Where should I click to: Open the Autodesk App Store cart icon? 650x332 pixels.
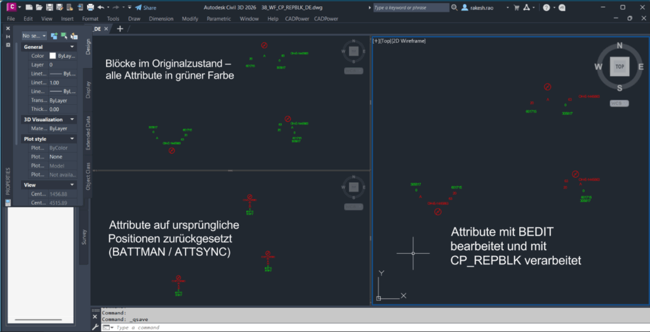(516, 8)
